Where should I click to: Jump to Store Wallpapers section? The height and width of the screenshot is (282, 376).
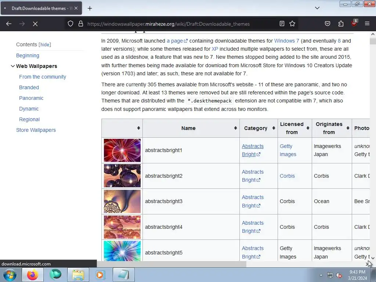(x=36, y=130)
